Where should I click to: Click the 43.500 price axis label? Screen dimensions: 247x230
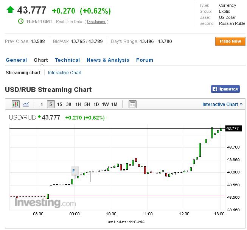233,197
